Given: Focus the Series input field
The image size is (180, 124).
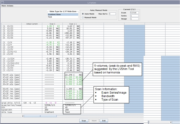Looking at the screenshot, I should click(134, 16).
